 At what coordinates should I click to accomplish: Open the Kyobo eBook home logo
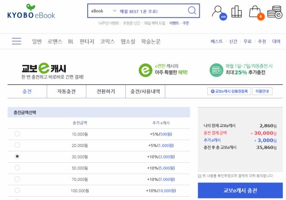pyautogui.click(x=31, y=11)
